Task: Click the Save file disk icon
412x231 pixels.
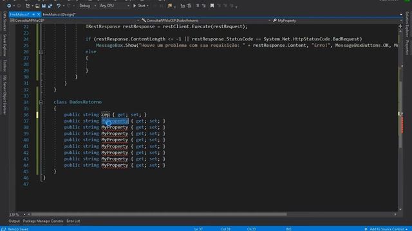Action: point(44,6)
